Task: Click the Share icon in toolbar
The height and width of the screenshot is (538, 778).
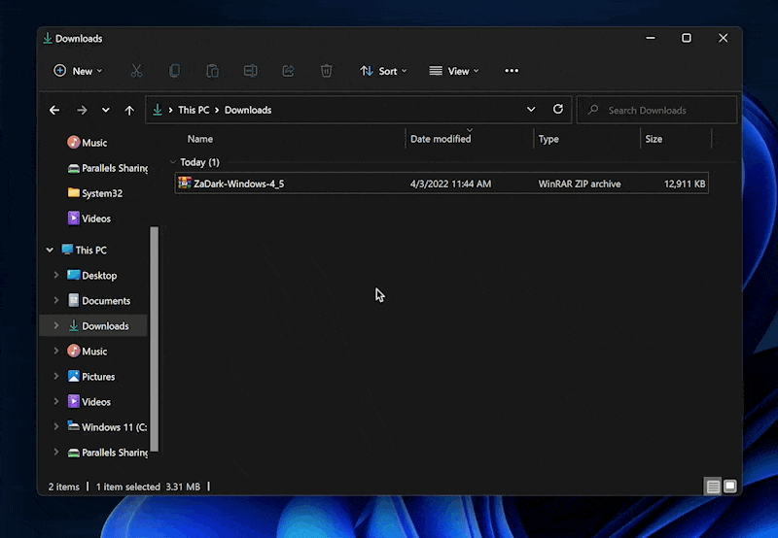Action: pyautogui.click(x=288, y=71)
